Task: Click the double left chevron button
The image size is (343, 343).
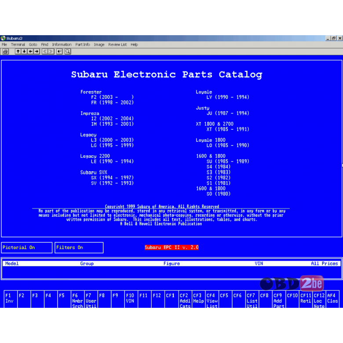Action: [45, 51]
